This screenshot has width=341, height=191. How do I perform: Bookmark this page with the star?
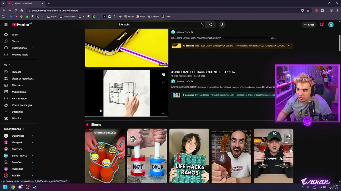click(308, 11)
